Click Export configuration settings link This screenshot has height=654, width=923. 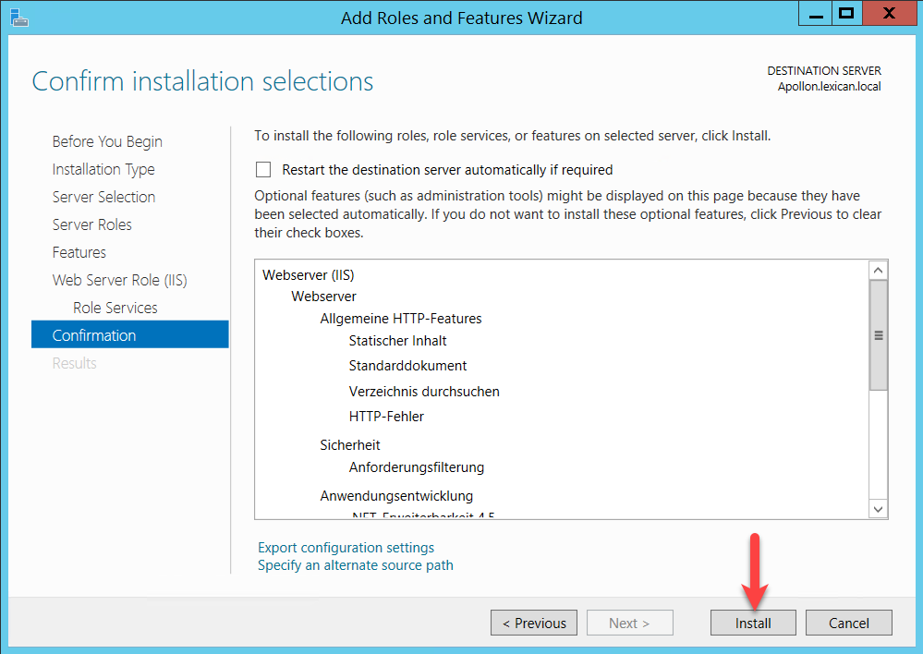[x=346, y=548]
